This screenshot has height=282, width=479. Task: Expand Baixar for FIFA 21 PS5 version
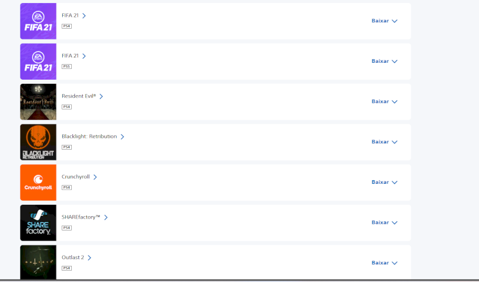click(384, 61)
